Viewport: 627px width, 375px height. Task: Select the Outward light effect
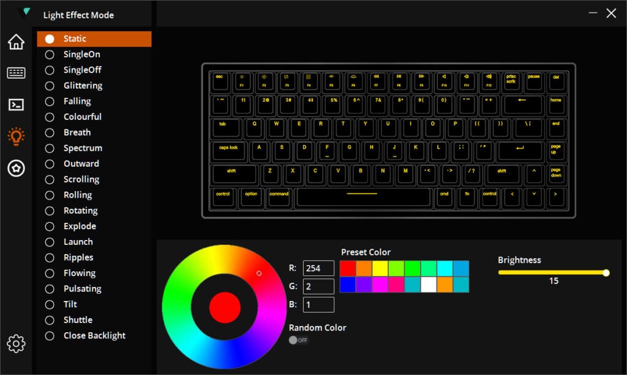(94, 164)
